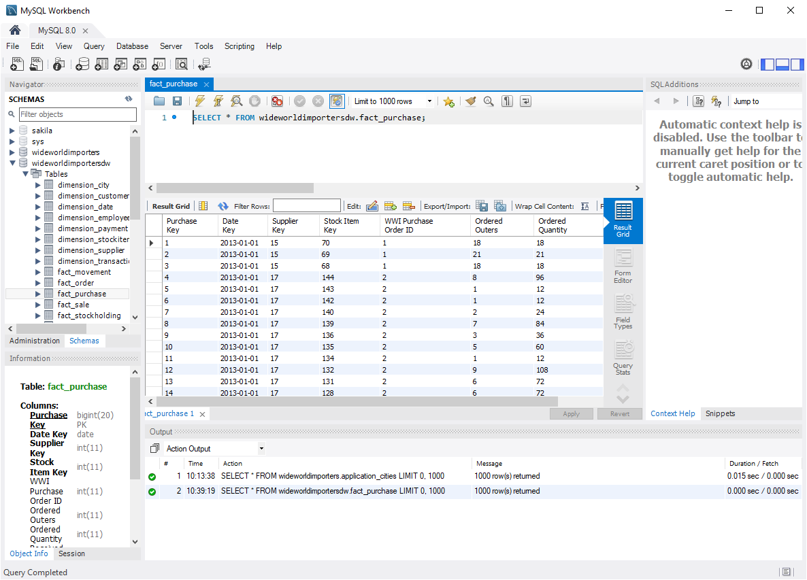Toggle wrap cell content

[585, 206]
